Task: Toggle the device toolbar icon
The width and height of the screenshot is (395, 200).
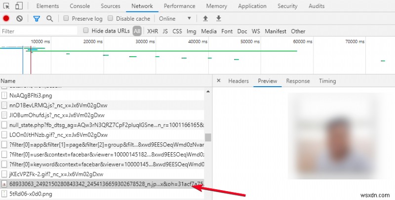Action: [x=19, y=6]
